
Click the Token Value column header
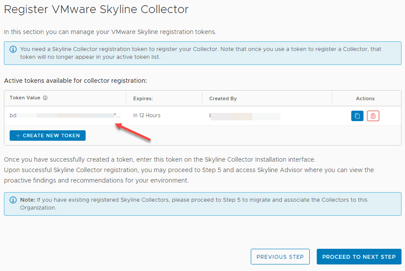point(25,98)
